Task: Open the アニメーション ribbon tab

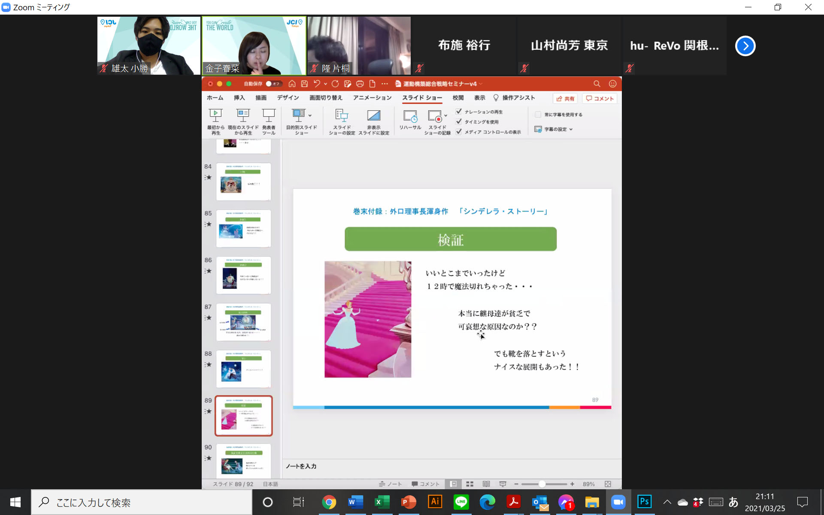Action: click(372, 98)
